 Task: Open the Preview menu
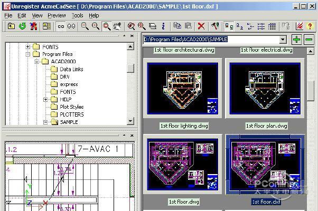[57, 15]
